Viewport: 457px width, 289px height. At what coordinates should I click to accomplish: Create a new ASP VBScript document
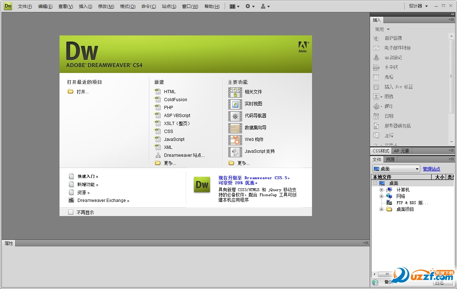click(x=177, y=116)
